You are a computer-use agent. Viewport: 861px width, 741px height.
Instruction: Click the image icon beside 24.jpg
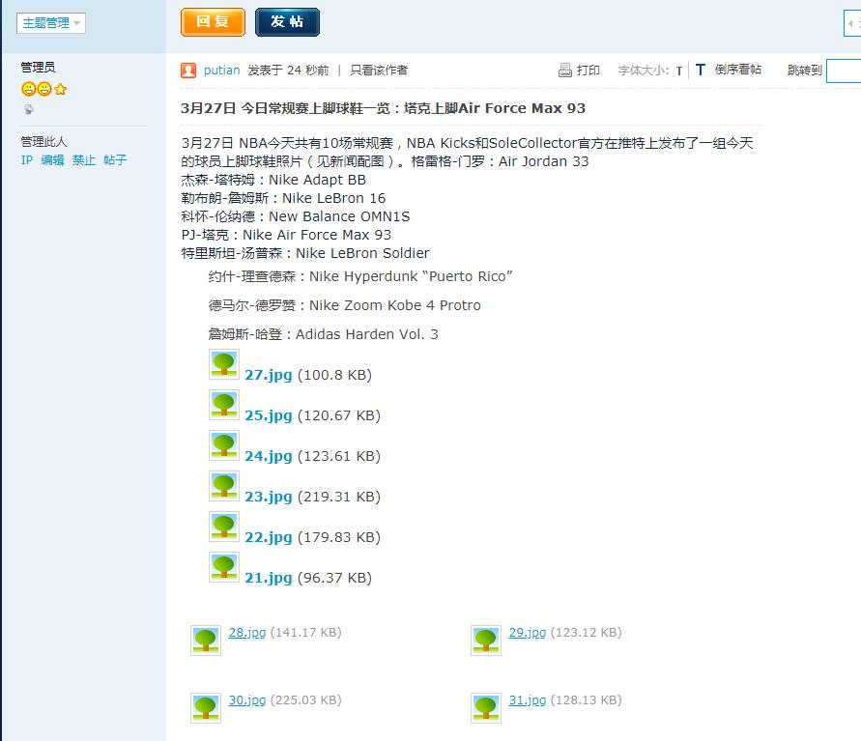(224, 445)
